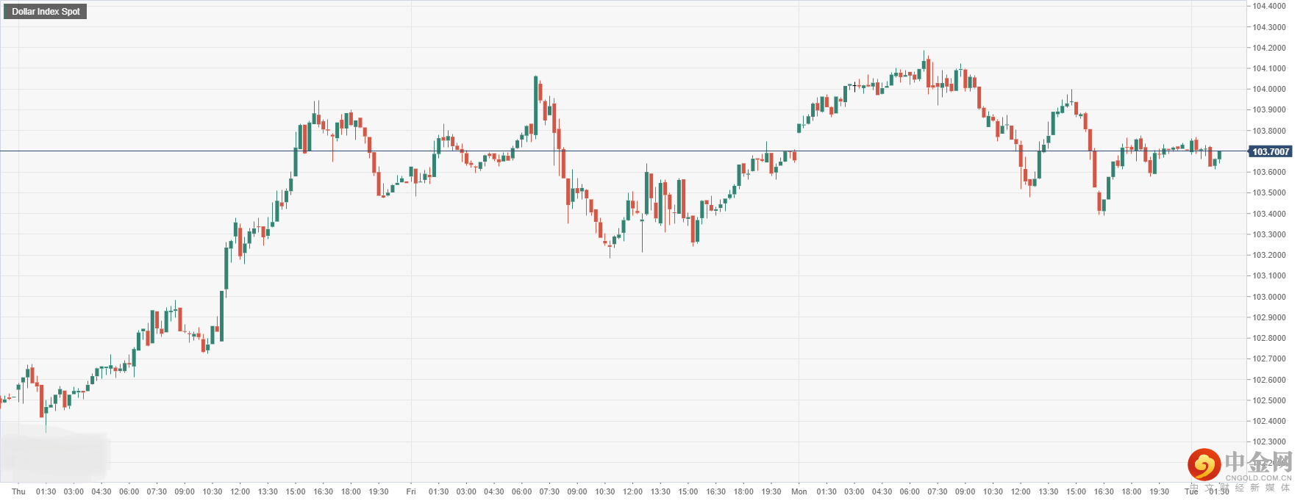Jump to the Fri marker on time axis
Screen dimensions: 1303x501
click(x=411, y=491)
